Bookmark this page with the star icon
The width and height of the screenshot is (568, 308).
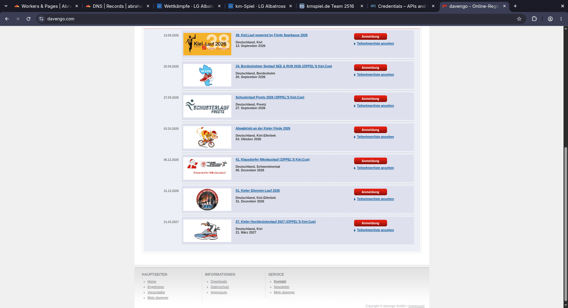[x=519, y=19]
